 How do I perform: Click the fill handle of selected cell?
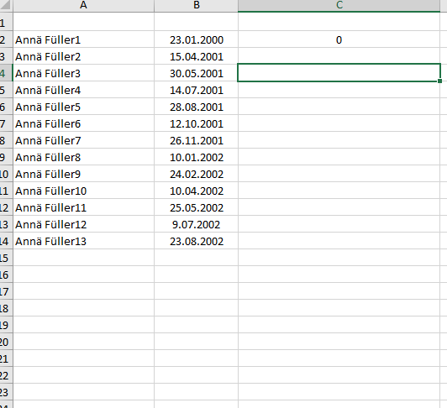tap(440, 81)
